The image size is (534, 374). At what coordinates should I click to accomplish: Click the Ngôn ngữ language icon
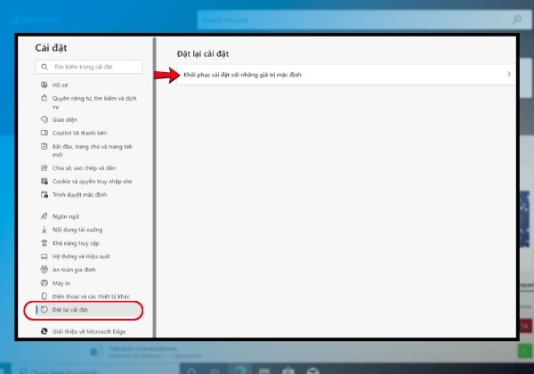[x=44, y=216]
